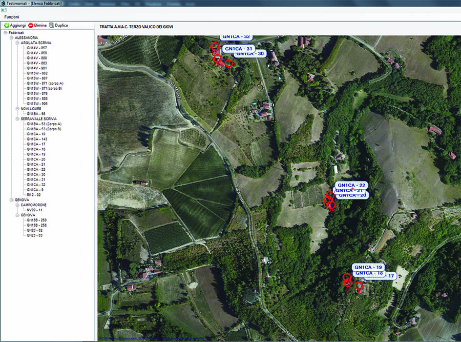Collapse the ARQUATA SCRIVIA tree node
Image resolution: width=461 pixels, height=342 pixels.
17,43
